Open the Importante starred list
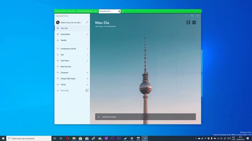The image size is (252, 141). tap(72, 34)
